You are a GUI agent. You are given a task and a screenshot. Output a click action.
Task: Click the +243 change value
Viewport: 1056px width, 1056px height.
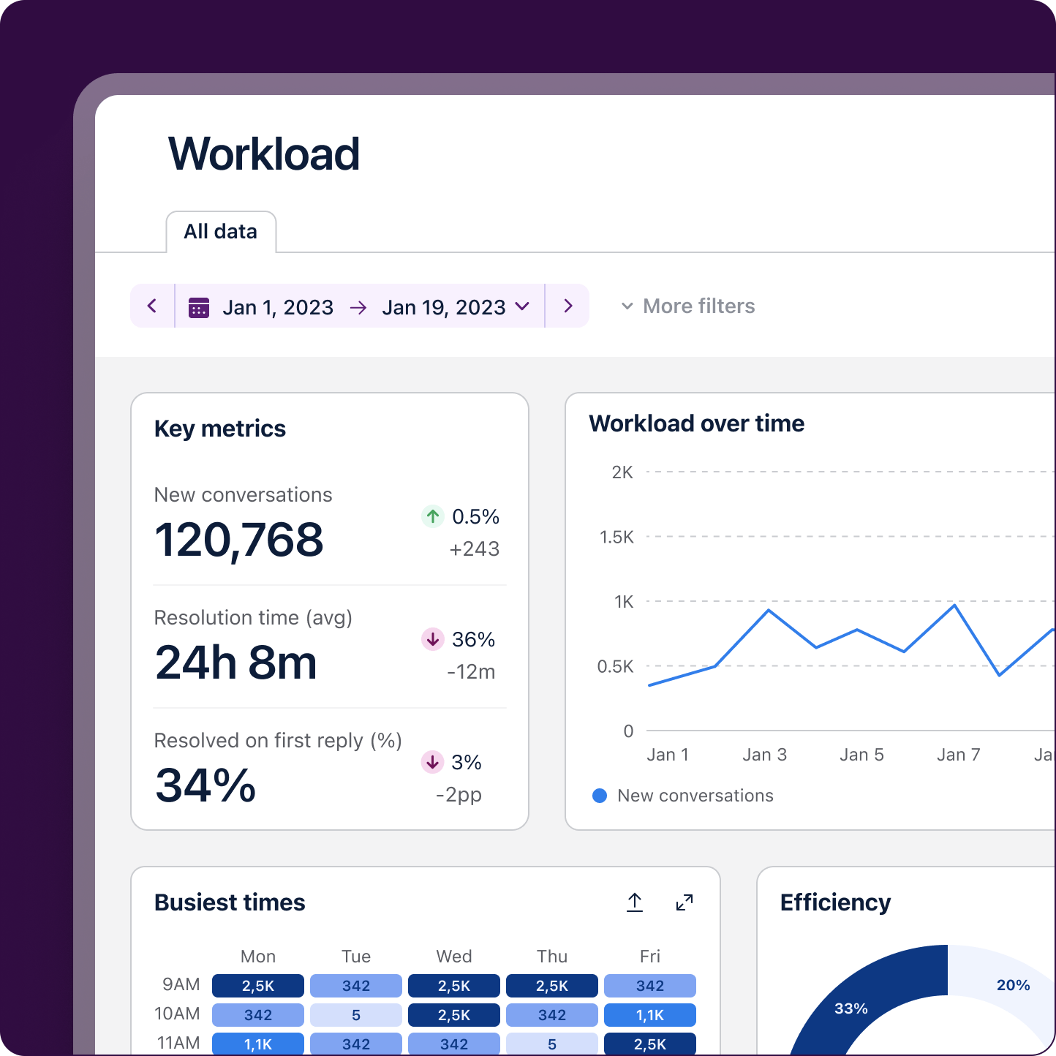click(475, 548)
